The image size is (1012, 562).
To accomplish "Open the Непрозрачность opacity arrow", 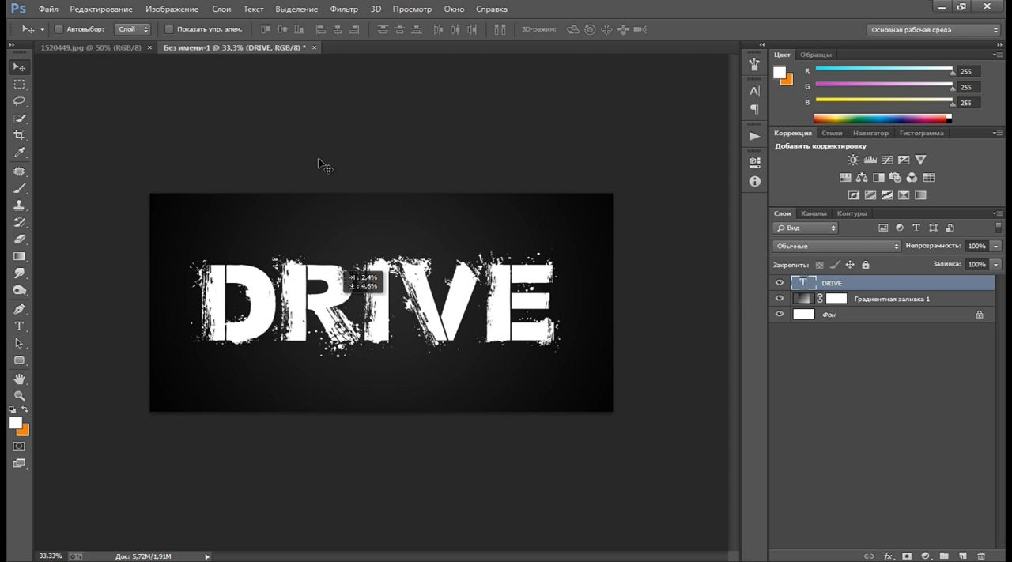I will click(x=995, y=246).
